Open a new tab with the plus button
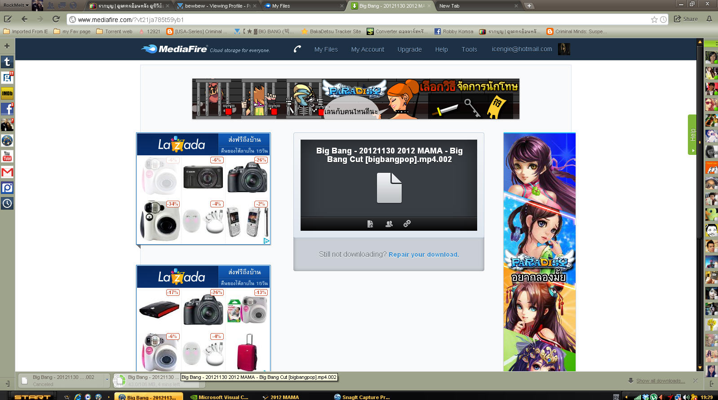Image resolution: width=718 pixels, height=400 pixels. point(529,6)
